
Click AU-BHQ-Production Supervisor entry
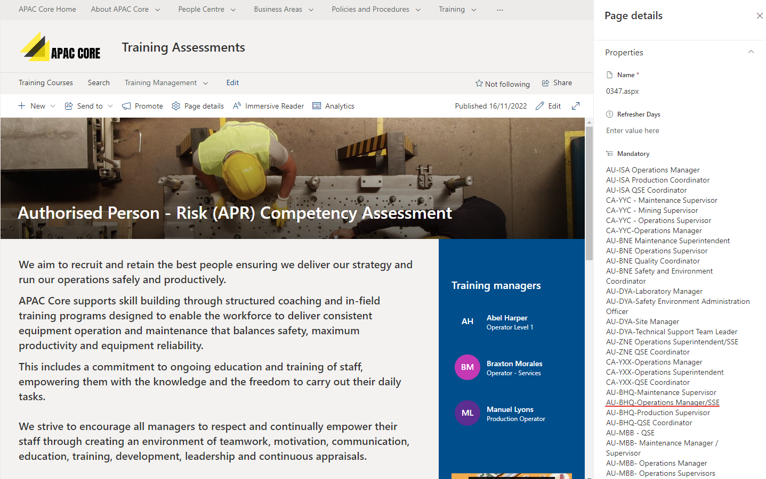[658, 412]
